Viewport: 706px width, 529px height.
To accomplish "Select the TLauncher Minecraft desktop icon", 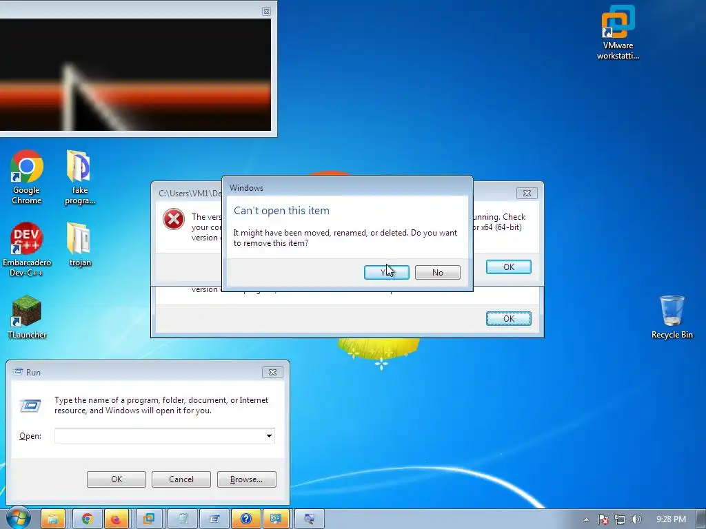I will coord(27,317).
